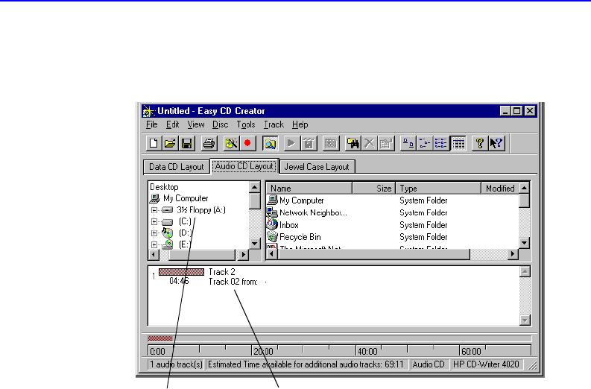Screen dimensions: 591x389
Task: Click the Audio CD status bar entry
Action: [x=429, y=364]
